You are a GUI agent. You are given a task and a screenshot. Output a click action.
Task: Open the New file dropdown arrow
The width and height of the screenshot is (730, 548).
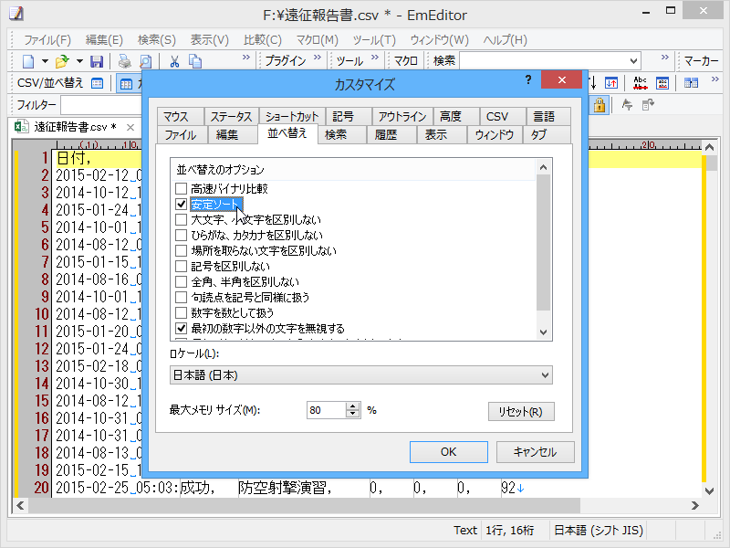(45, 61)
